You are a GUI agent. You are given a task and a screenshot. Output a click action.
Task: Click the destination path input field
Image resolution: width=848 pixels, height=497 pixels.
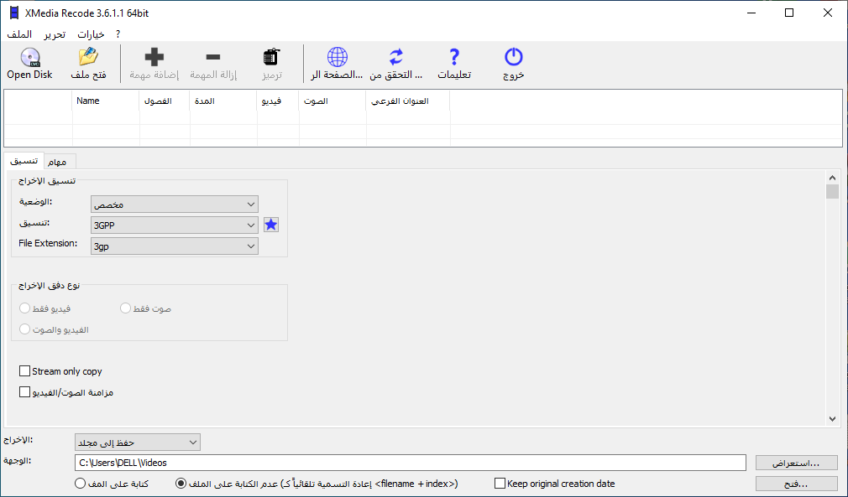(x=410, y=463)
